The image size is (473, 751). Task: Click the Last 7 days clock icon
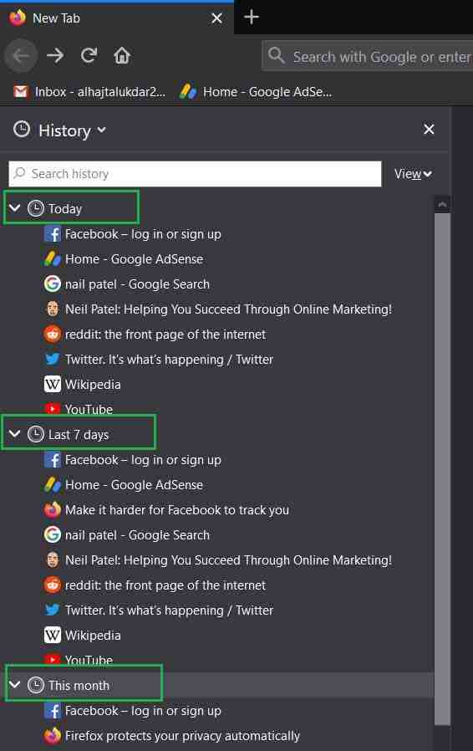35,434
